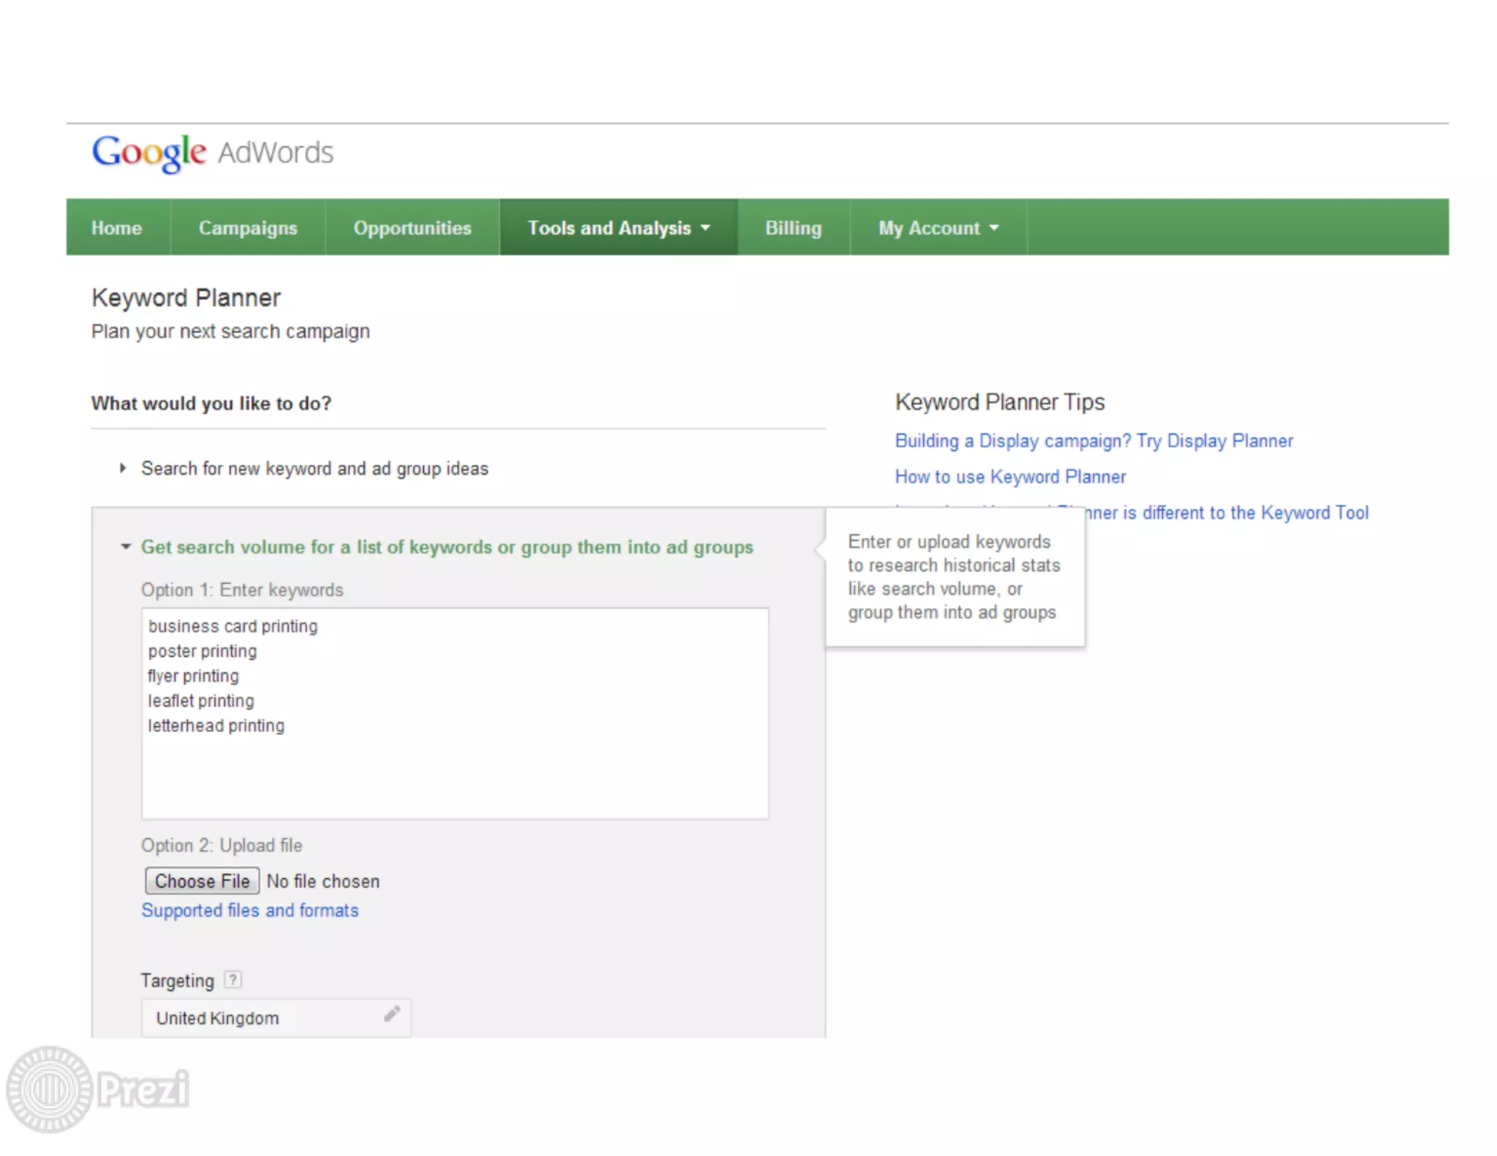Open Supported files and formats link

[250, 910]
